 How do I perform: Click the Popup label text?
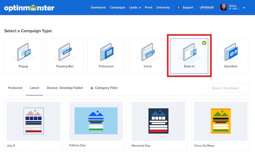[23, 66]
